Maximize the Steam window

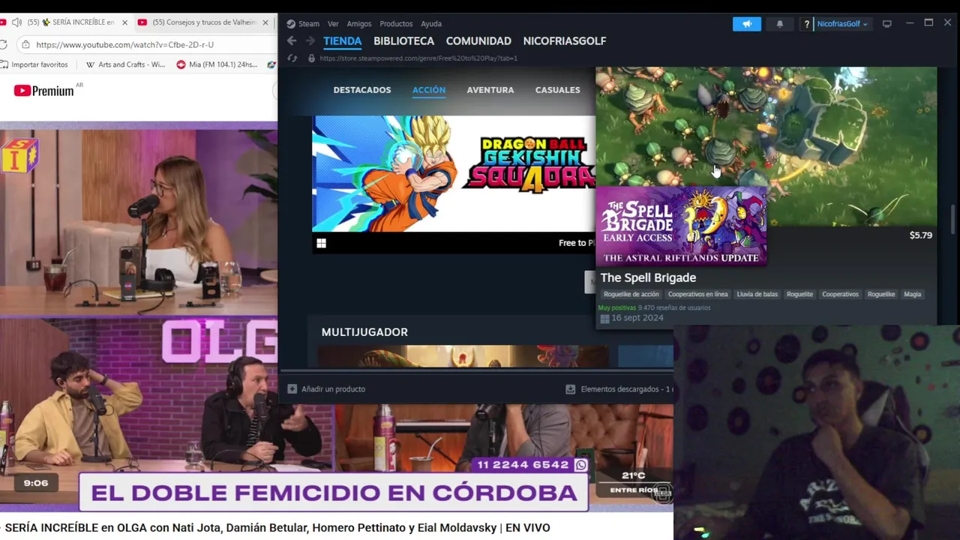click(928, 23)
